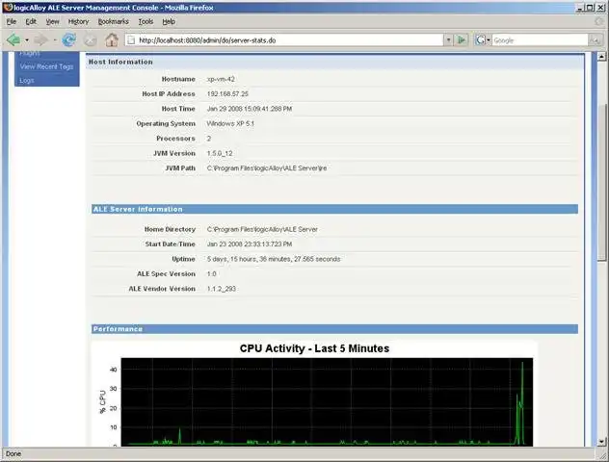Open the Tools menu
This screenshot has height=462, width=609.
pyautogui.click(x=146, y=22)
